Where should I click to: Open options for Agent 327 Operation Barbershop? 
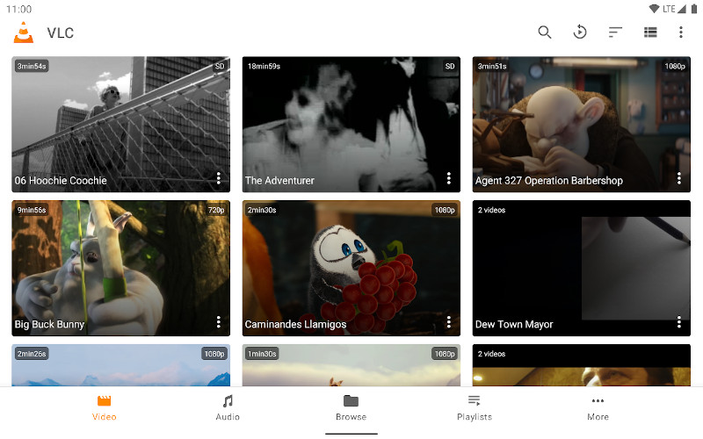click(679, 178)
